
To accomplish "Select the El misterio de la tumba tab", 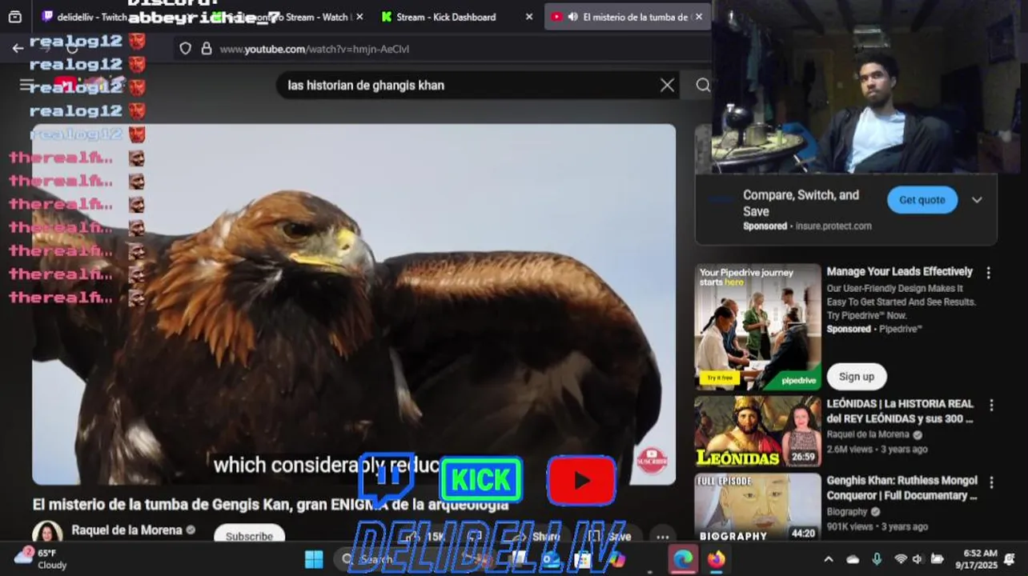I will pos(627,17).
